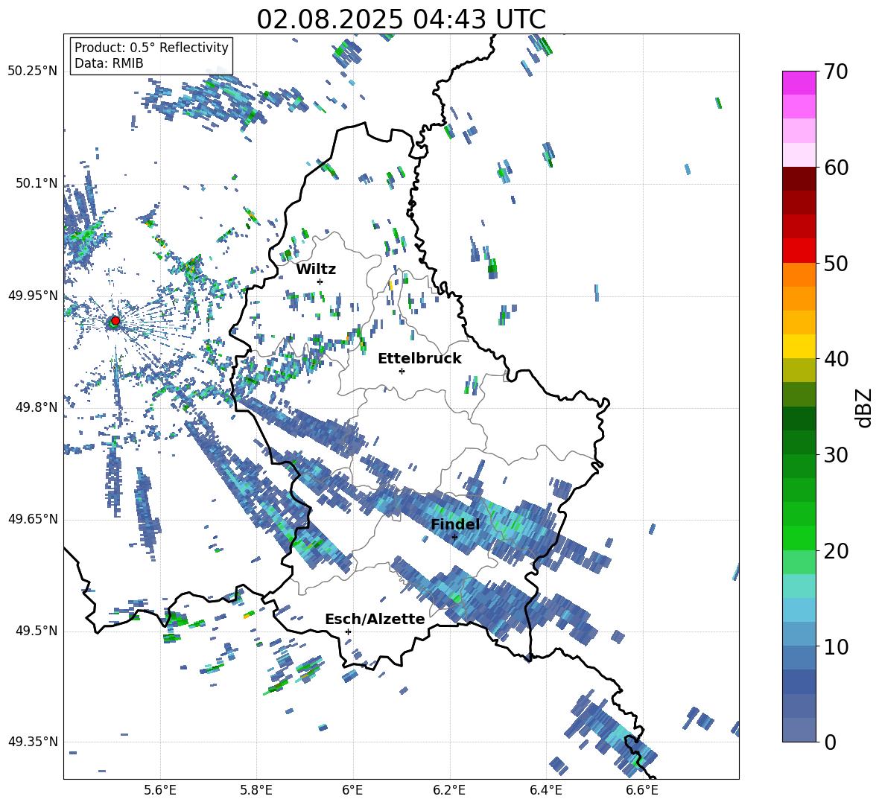Click the magenta top colorbar segment near 70
Viewport: 882px width, 805px height.
click(x=799, y=83)
